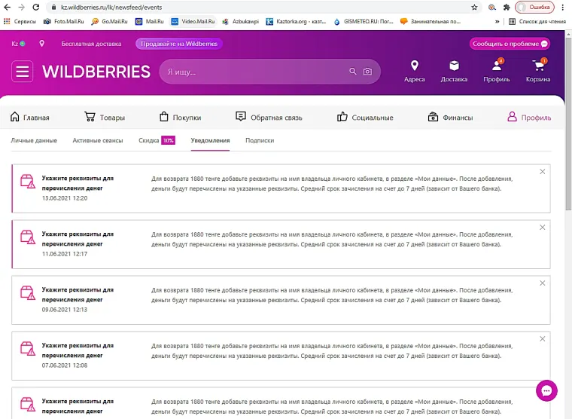The height and width of the screenshot is (419, 572).
Task: Click Продавайте на Wildberries button
Action: click(179, 44)
